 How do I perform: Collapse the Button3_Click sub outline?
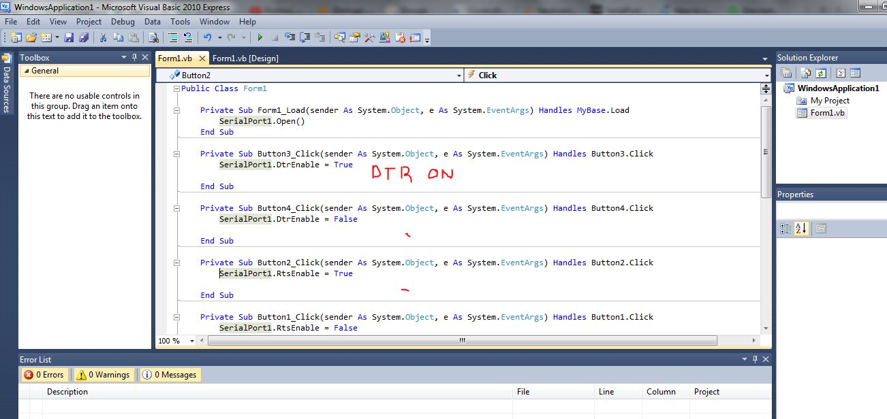click(x=176, y=154)
